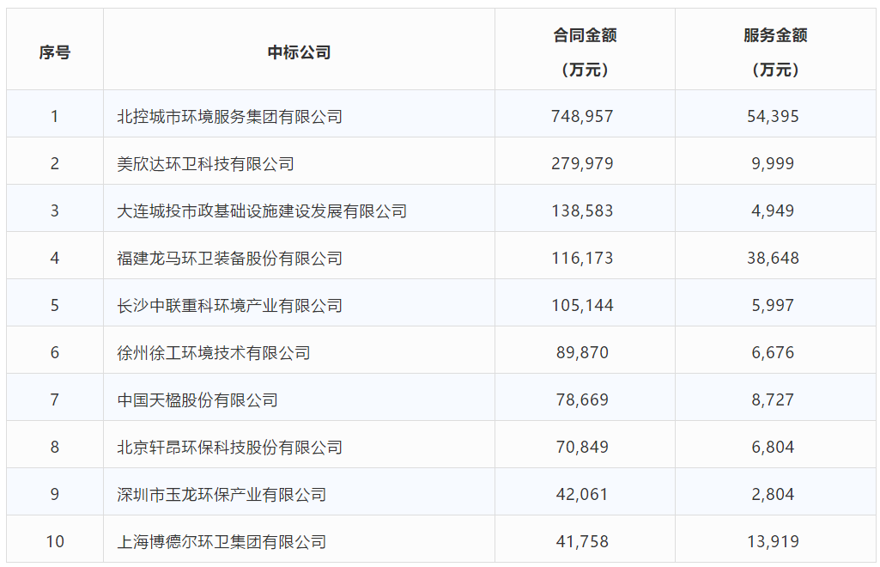Screen dimensions: 880x567
Task: Click service amount 5,997
Action: pyautogui.click(x=773, y=305)
